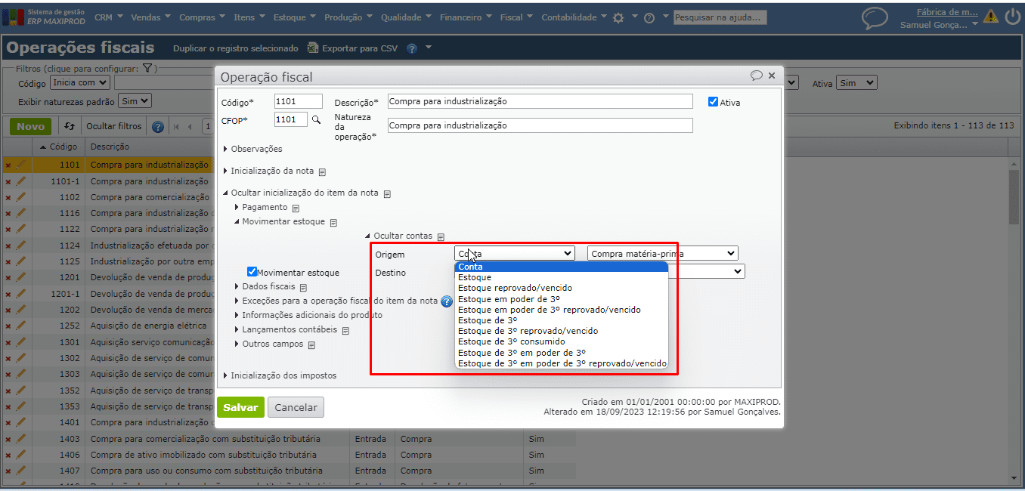The width and height of the screenshot is (1025, 491).
Task: Select Estoque de 3º consumido option
Action: [x=561, y=341]
